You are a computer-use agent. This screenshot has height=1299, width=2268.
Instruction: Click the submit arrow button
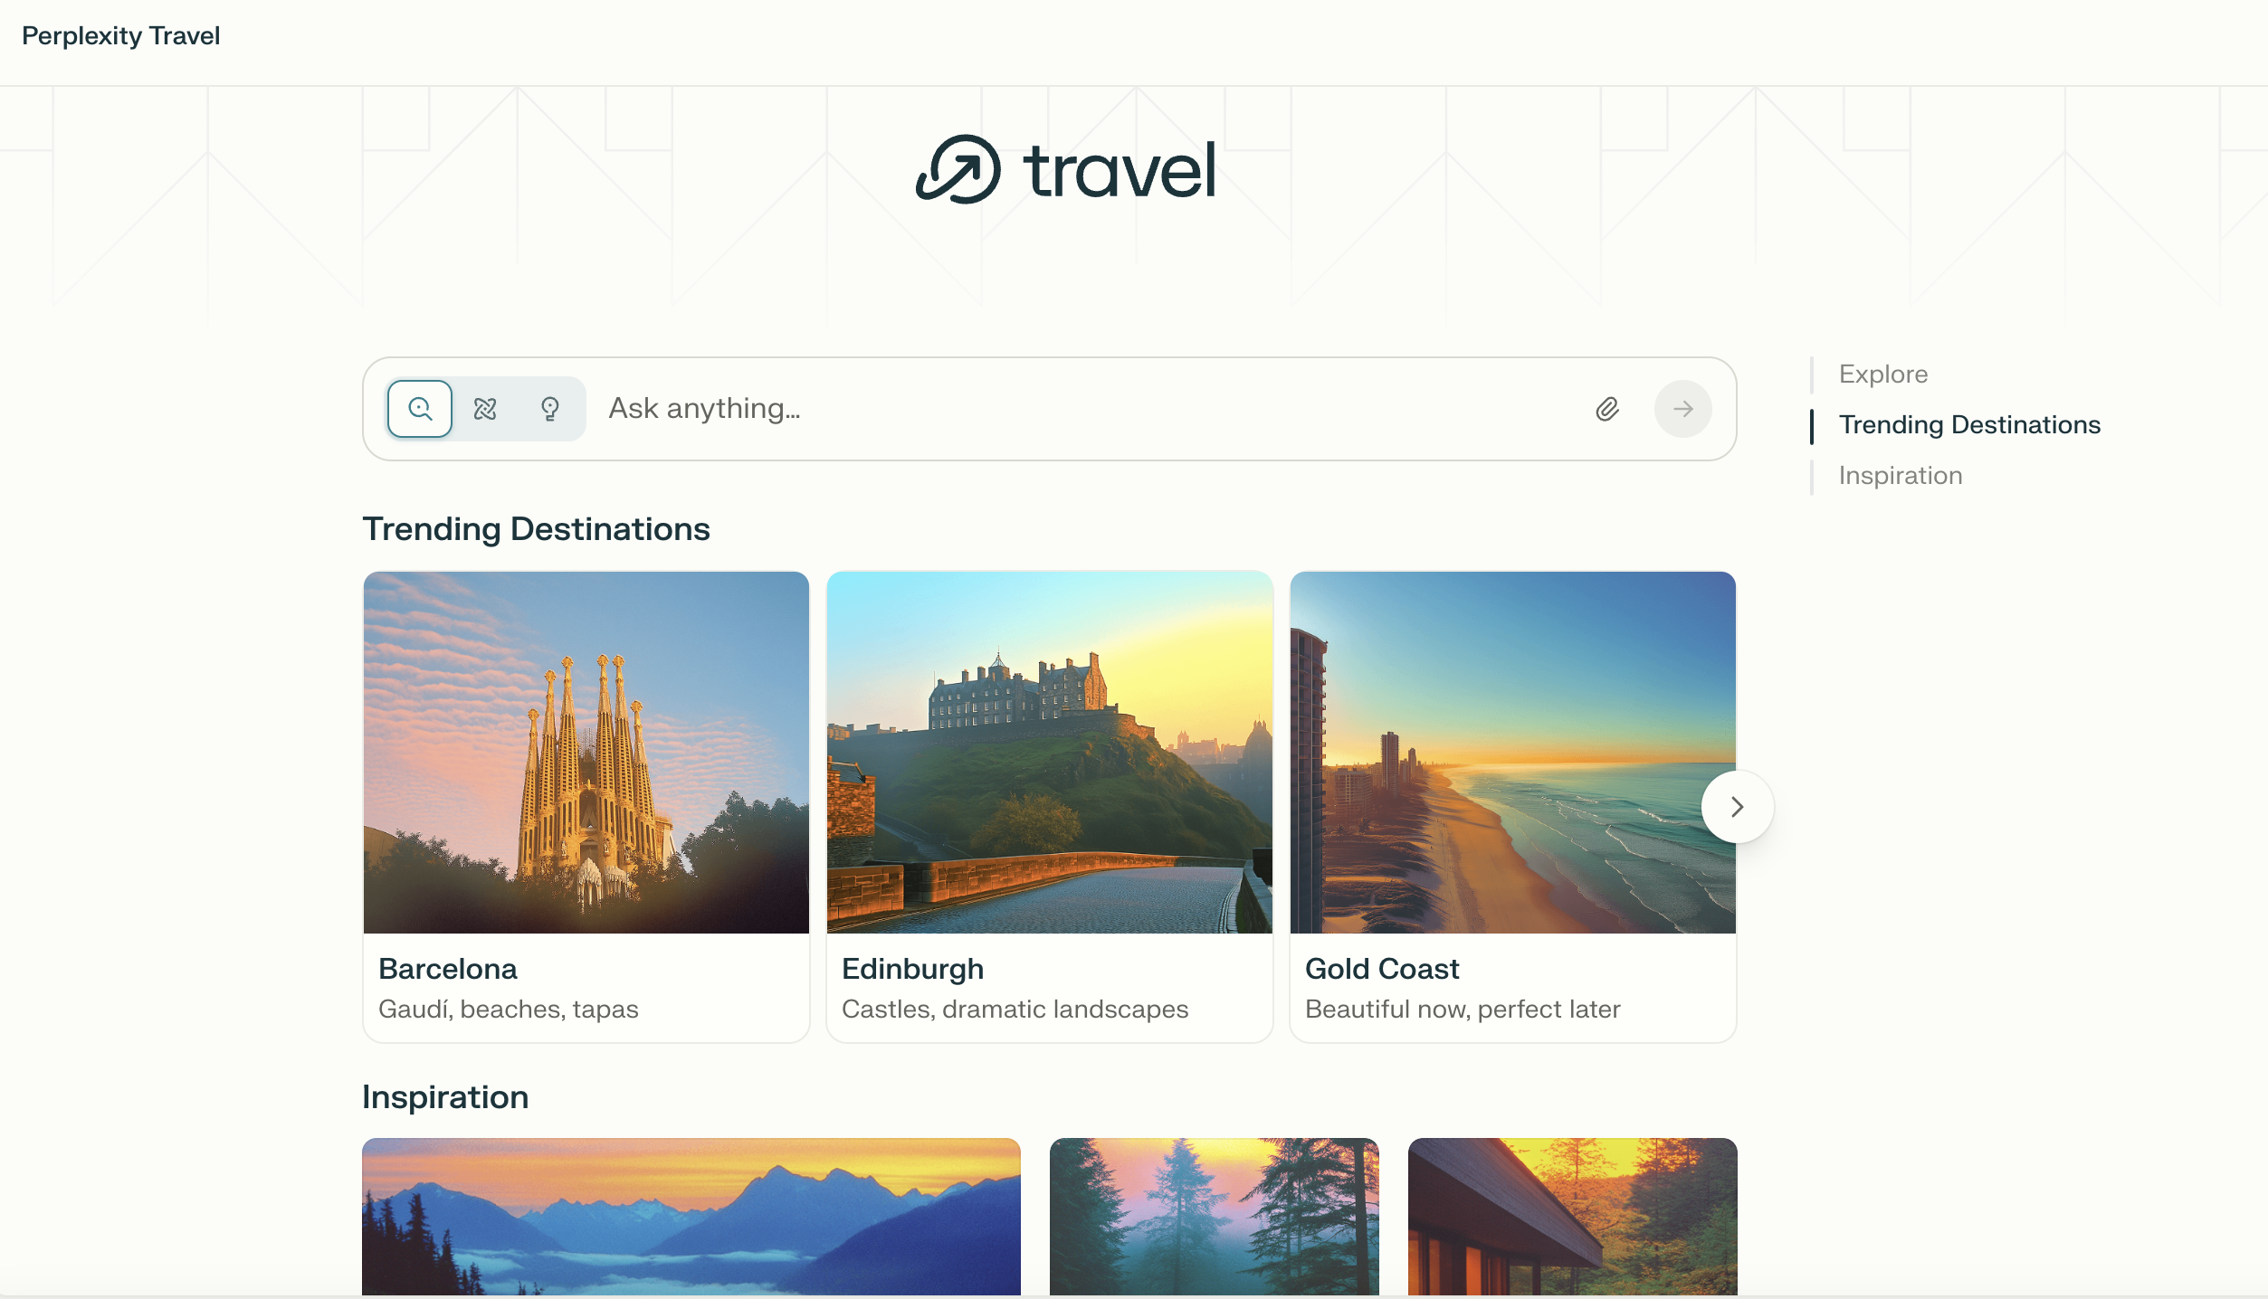tap(1683, 409)
